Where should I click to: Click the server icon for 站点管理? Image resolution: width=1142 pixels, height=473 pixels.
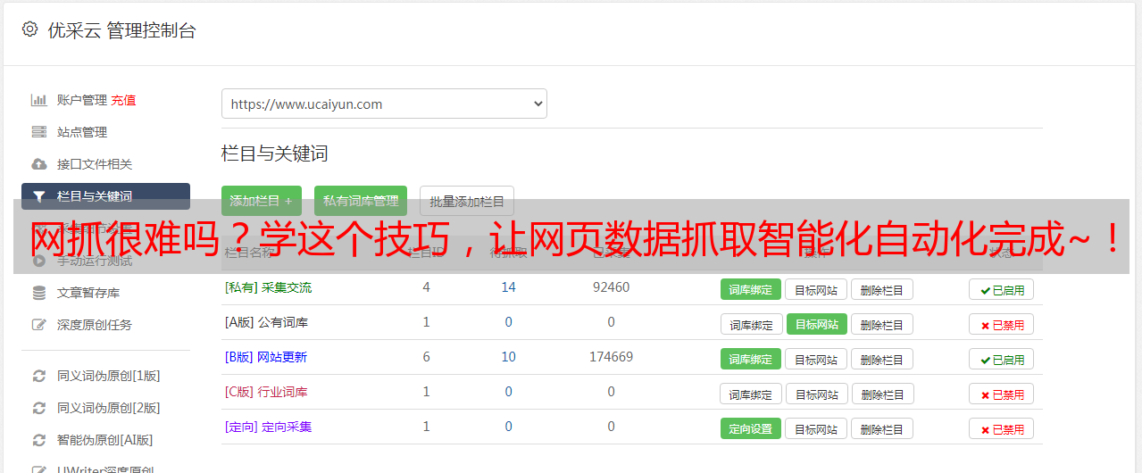point(38,132)
